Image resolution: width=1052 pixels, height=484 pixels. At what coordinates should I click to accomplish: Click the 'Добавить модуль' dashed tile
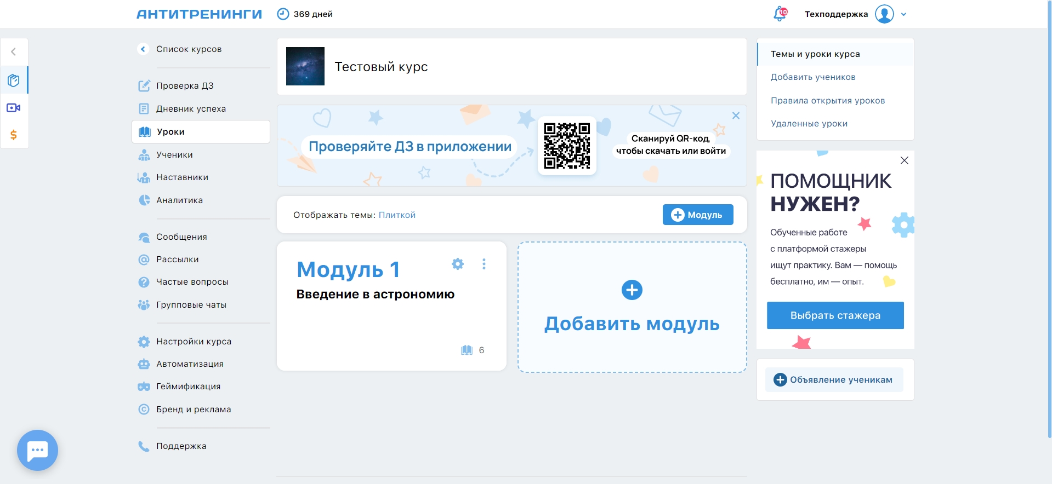point(632,307)
